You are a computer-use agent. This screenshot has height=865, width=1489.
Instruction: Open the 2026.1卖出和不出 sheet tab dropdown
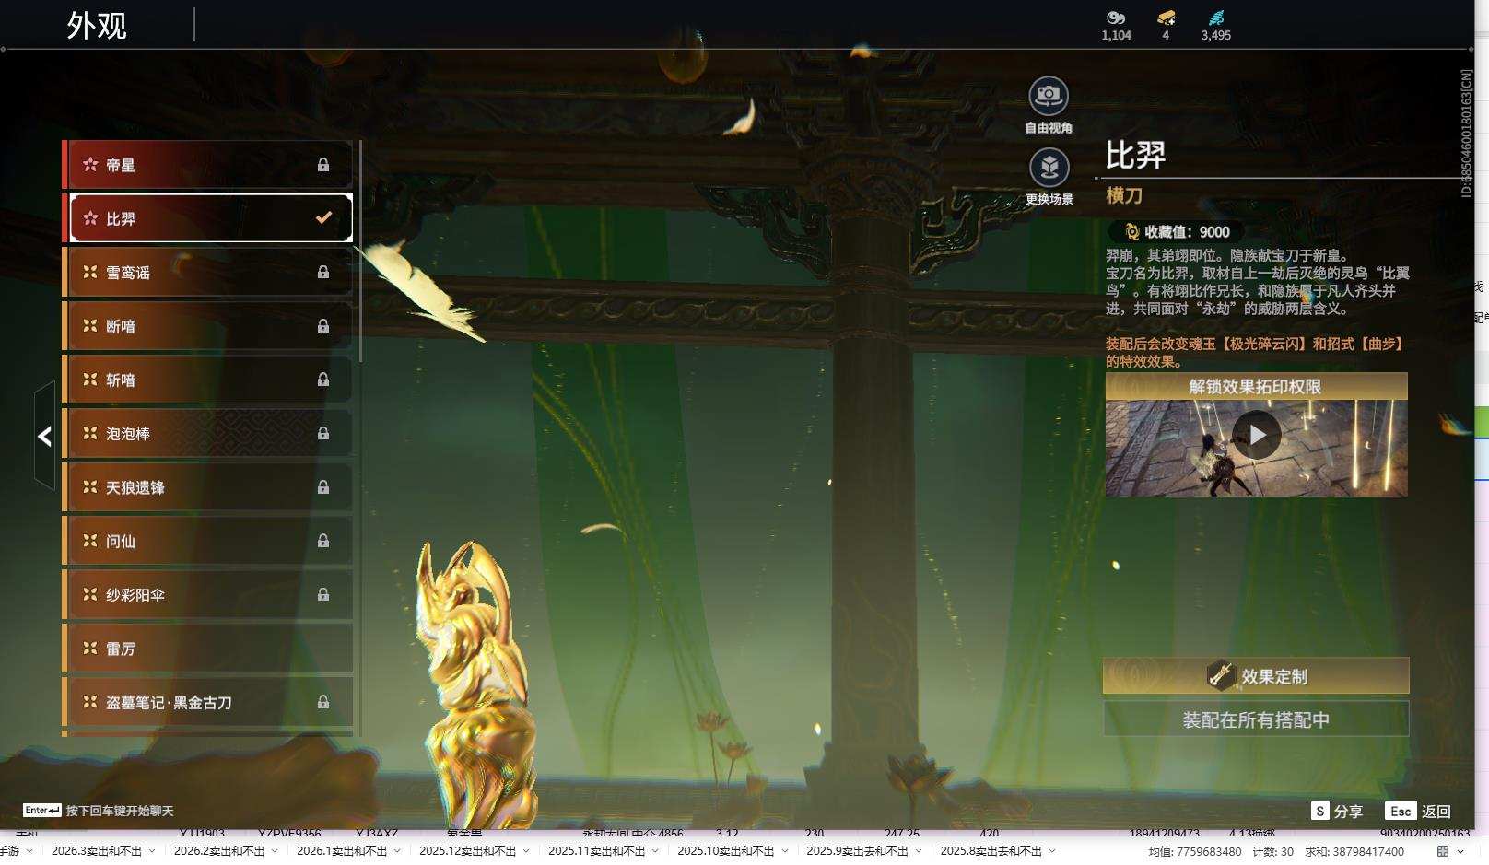pyautogui.click(x=396, y=851)
